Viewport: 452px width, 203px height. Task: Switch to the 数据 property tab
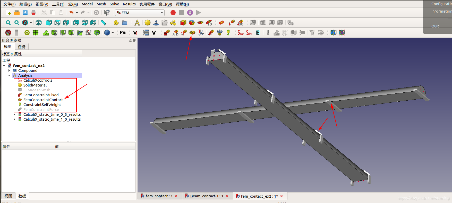(x=22, y=196)
